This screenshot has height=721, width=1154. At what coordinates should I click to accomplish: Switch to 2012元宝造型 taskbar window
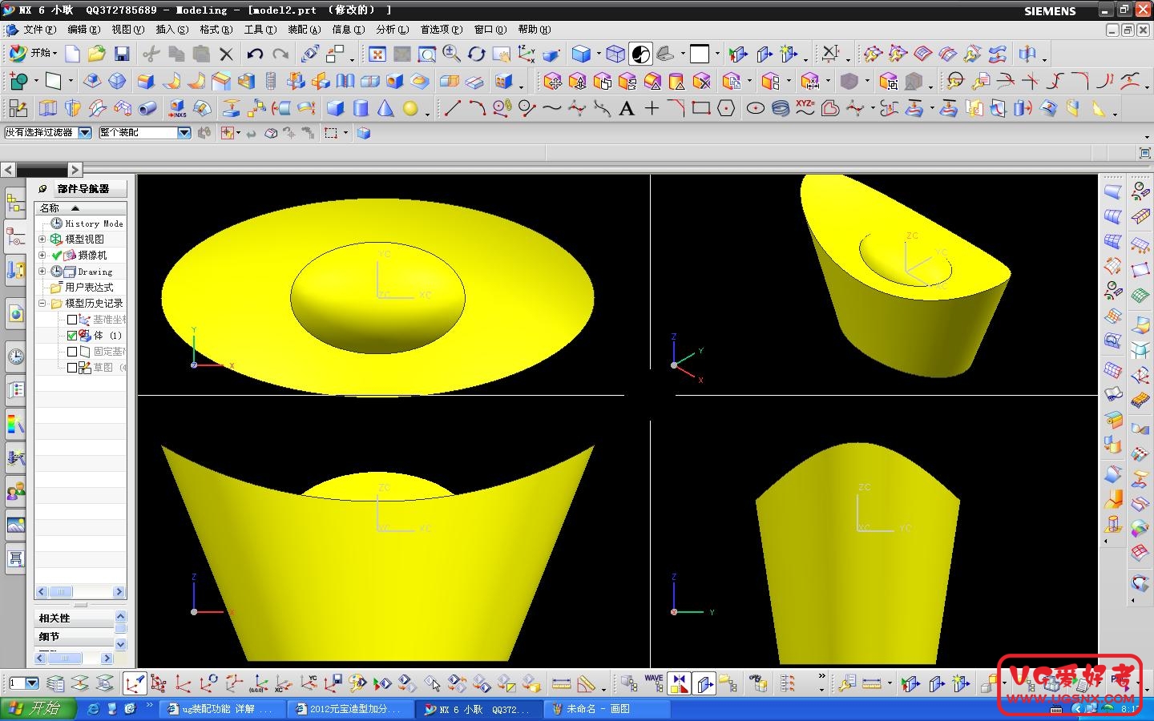pos(349,709)
